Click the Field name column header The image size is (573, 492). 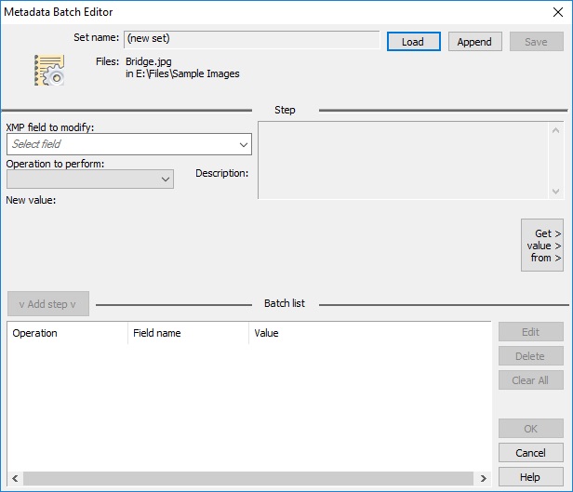pos(188,333)
